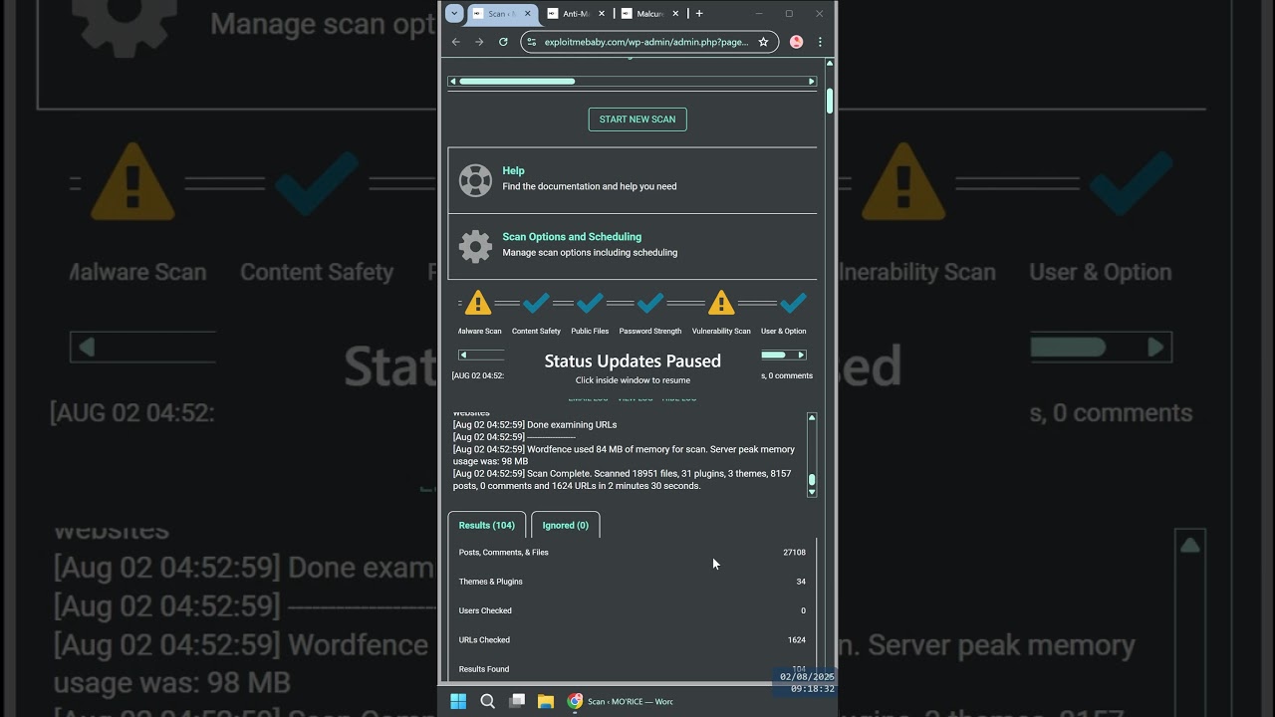1275x717 pixels.
Task: Open File Explorer from the taskbar
Action: 546,701
